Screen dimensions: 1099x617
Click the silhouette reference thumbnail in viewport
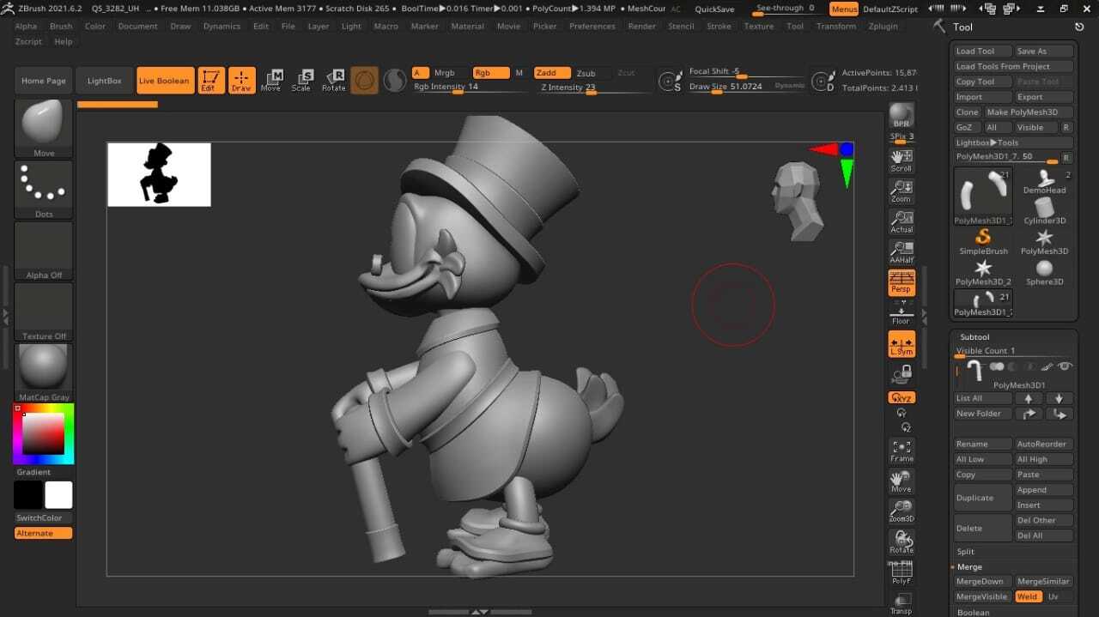pos(159,174)
